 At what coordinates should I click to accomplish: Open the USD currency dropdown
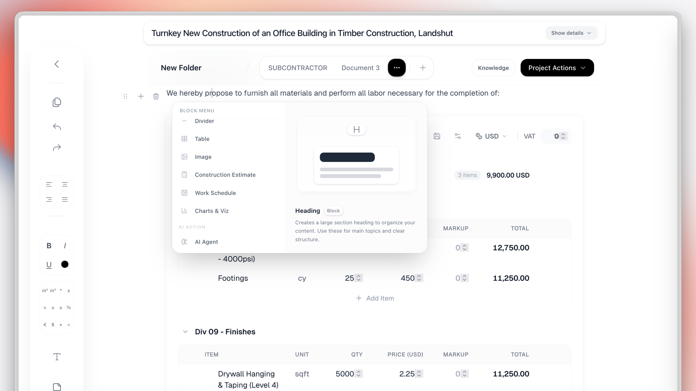(x=491, y=136)
